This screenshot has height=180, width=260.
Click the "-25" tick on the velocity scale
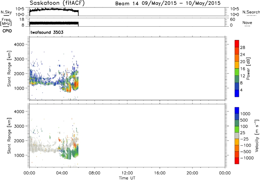(x=244, y=139)
